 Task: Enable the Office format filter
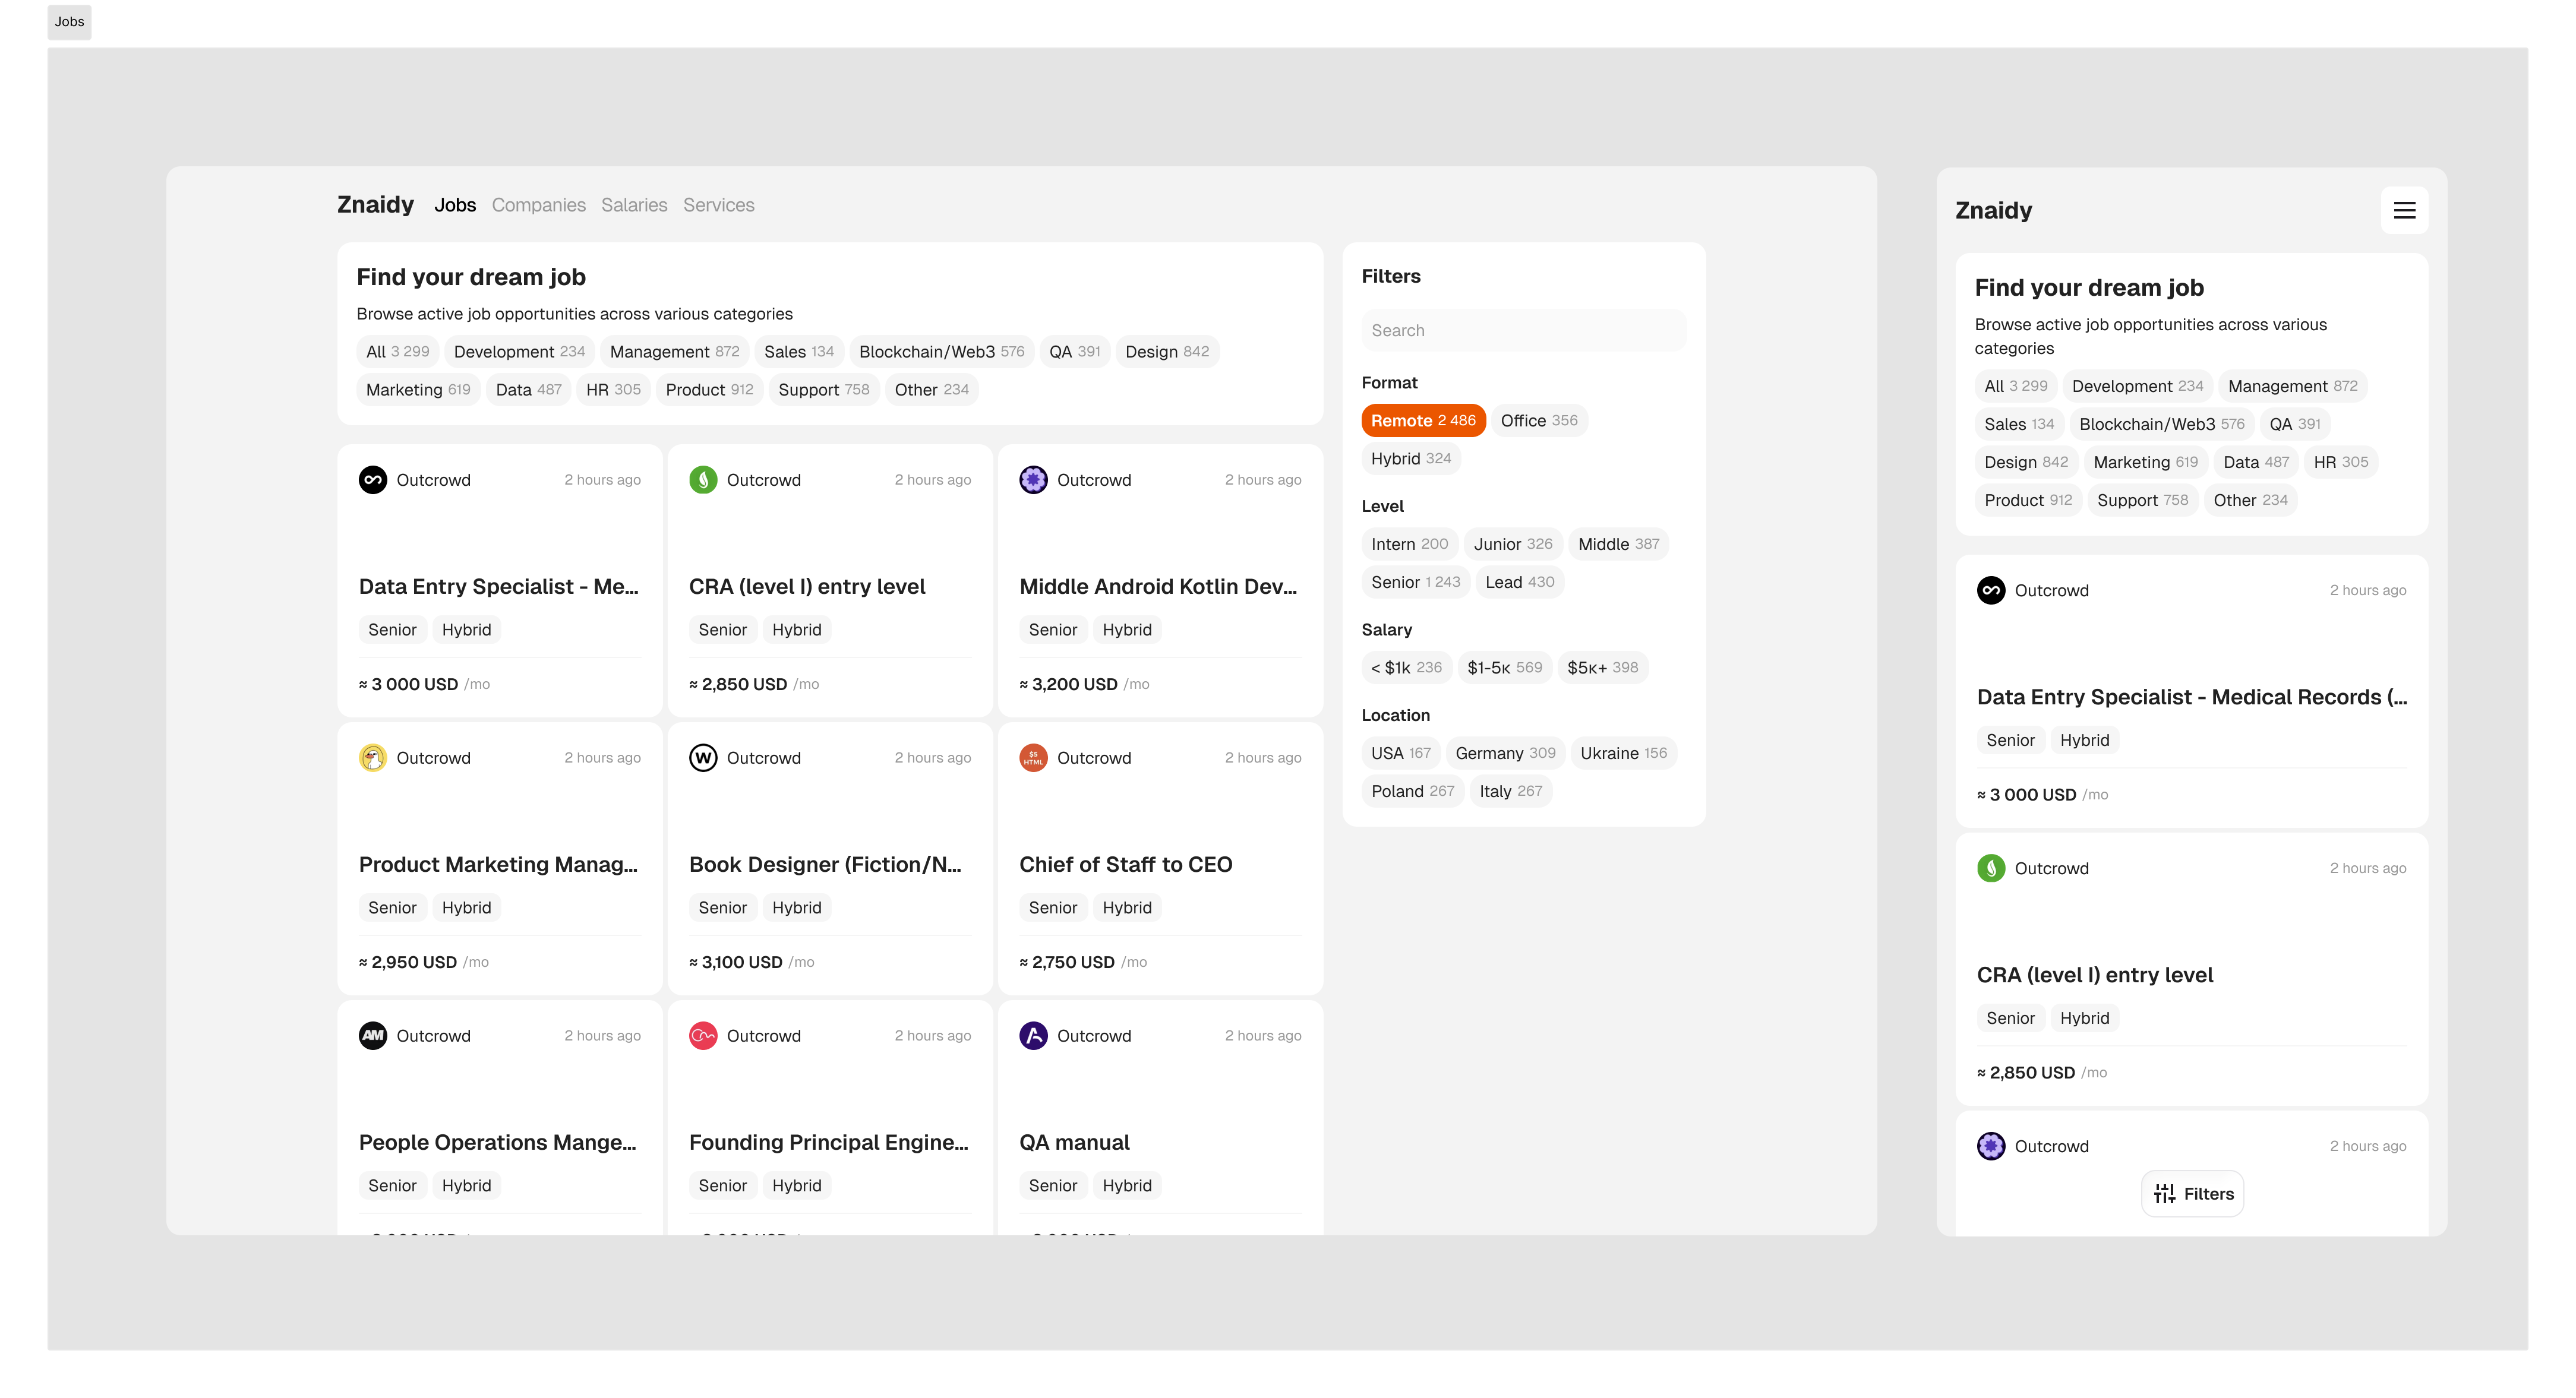pyautogui.click(x=1539, y=420)
